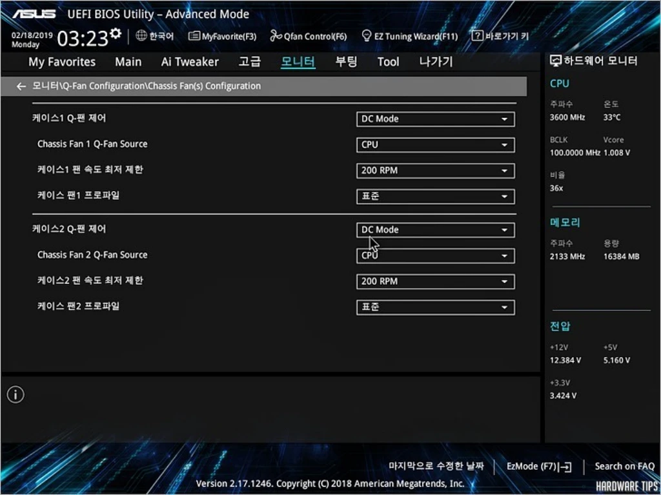Image resolution: width=661 pixels, height=495 pixels.
Task: Open the Tool tab
Action: coord(388,63)
